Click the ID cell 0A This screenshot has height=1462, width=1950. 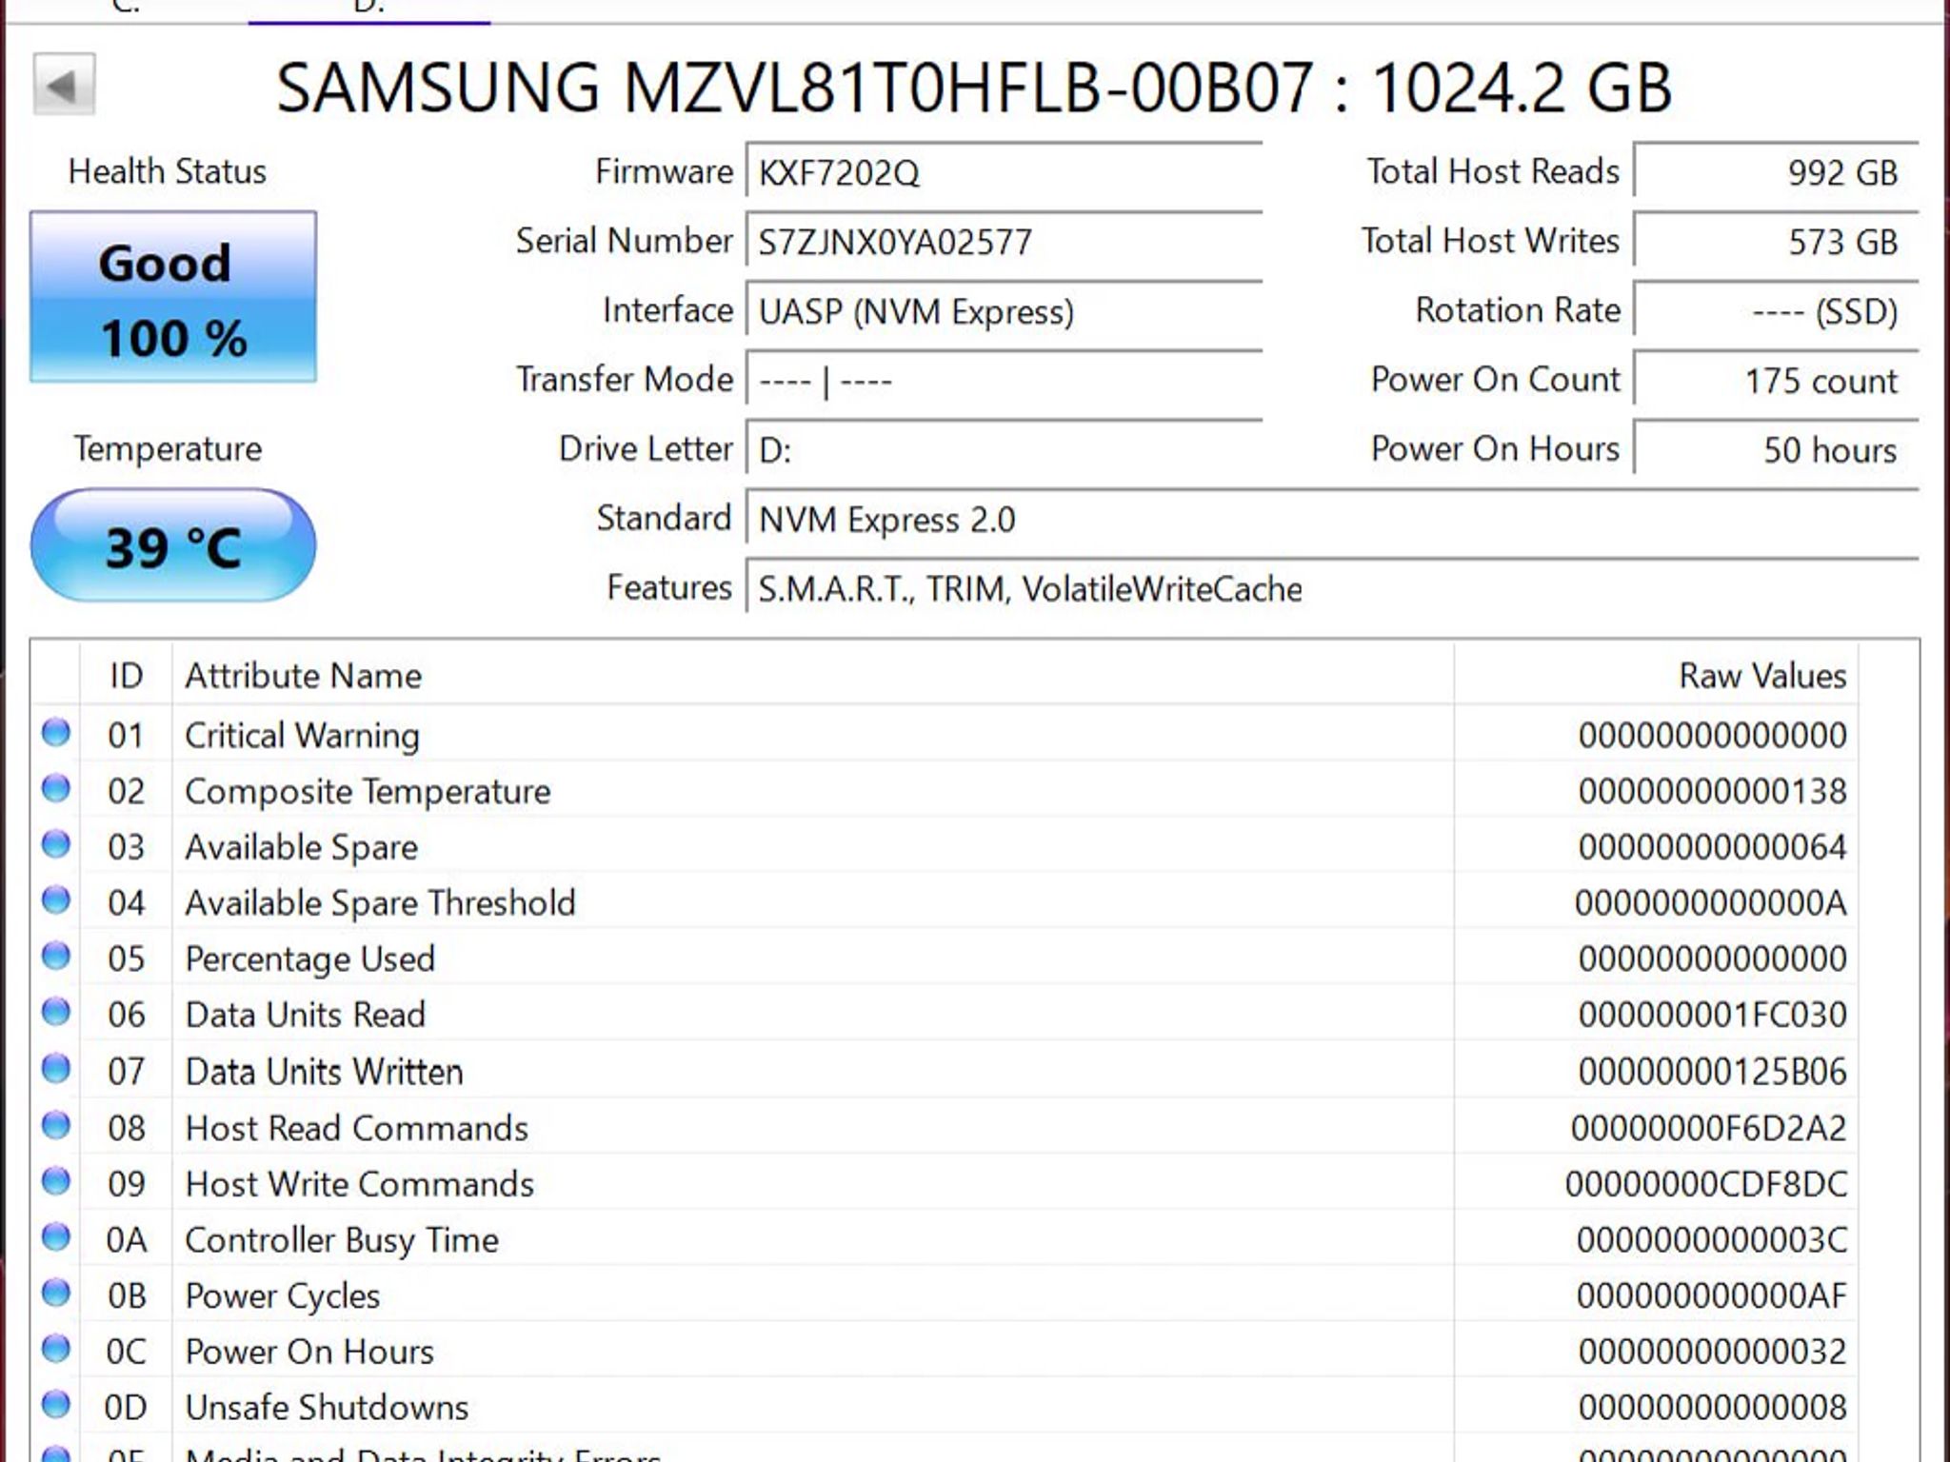(x=127, y=1239)
